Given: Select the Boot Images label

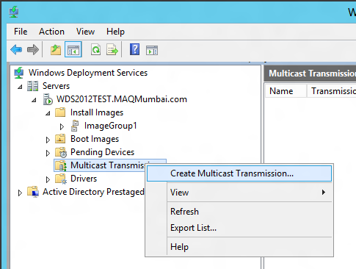Looking at the screenshot, I should 95,139.
